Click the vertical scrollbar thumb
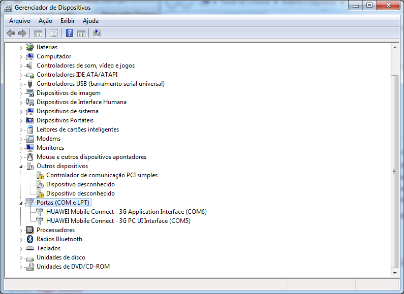Screen dimensions: 404x294 click(x=395, y=172)
